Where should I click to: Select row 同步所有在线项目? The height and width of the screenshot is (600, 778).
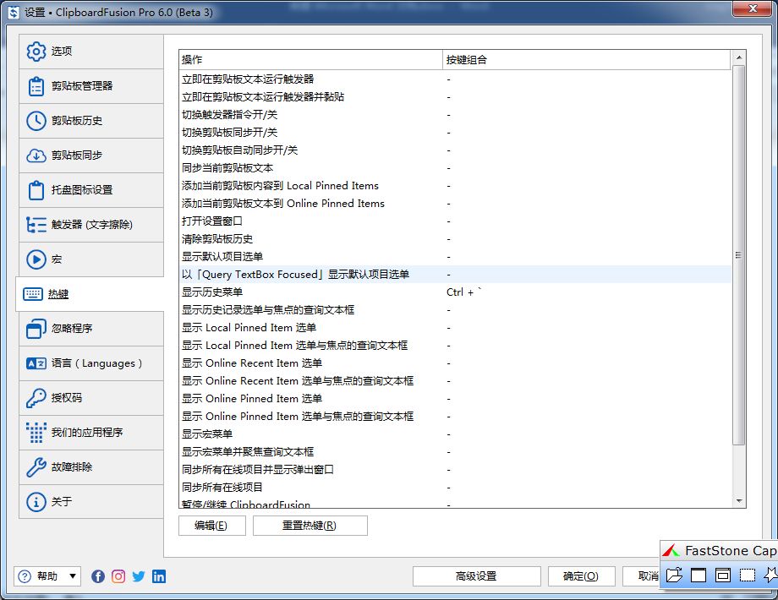[455, 488]
